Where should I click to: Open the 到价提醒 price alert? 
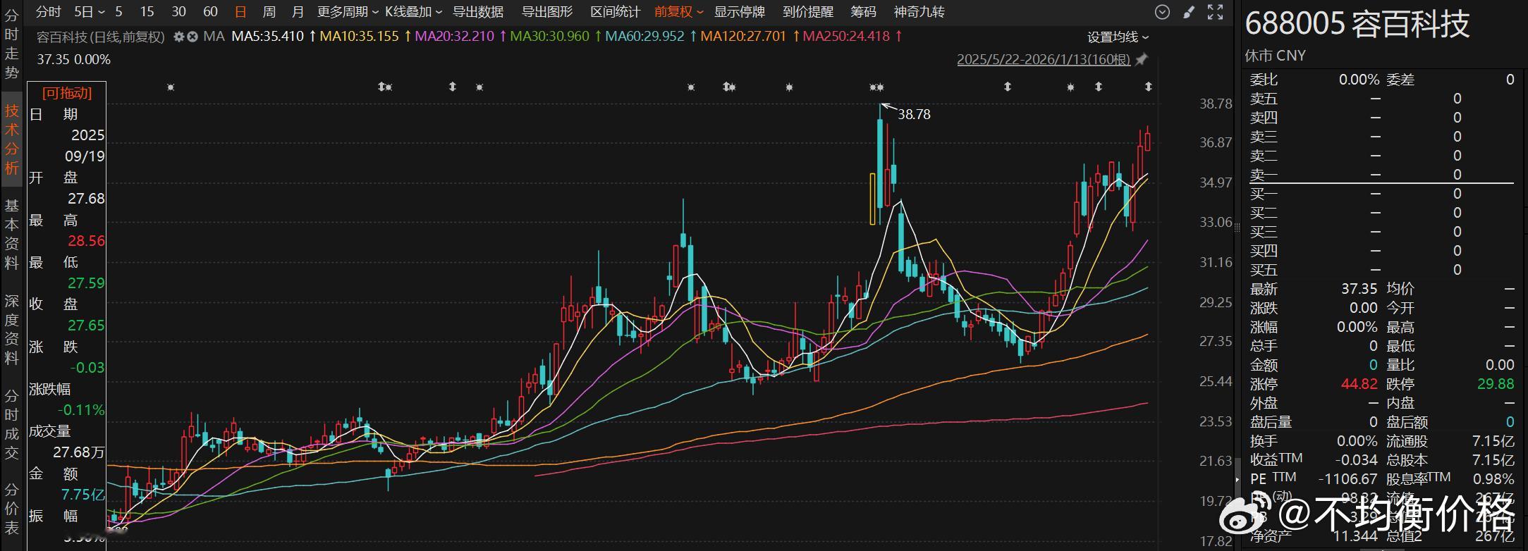(x=808, y=12)
